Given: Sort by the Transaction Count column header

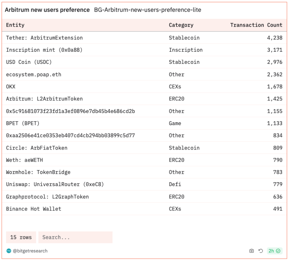Looking at the screenshot, I should pyautogui.click(x=256, y=25).
